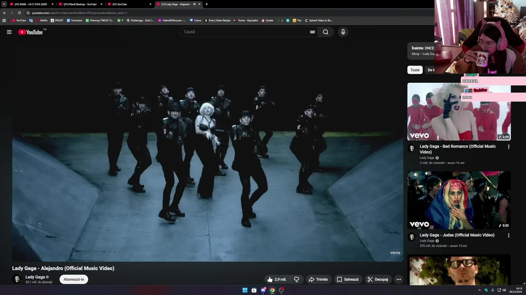Go back in browser history
This screenshot has width=526, height=295.
5,13
